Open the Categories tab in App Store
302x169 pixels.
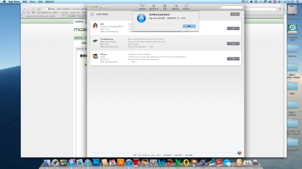coord(165,7)
